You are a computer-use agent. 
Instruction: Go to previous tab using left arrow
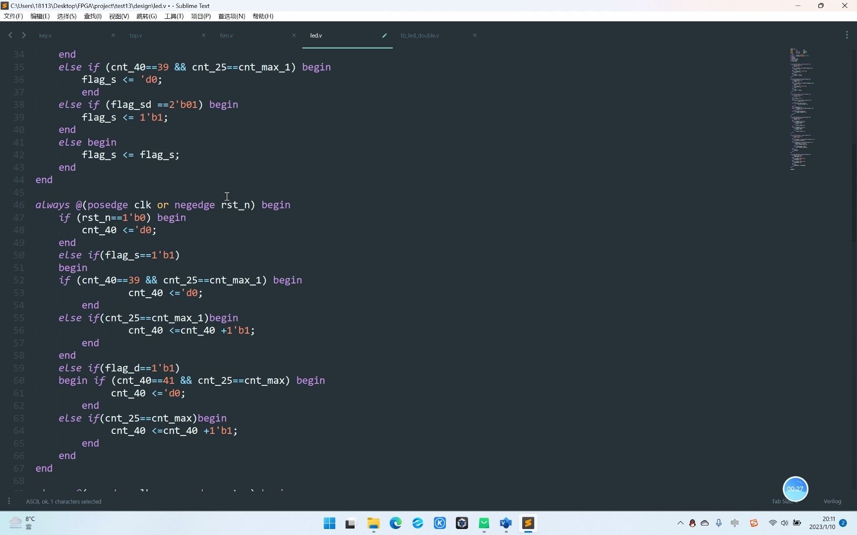(x=10, y=35)
